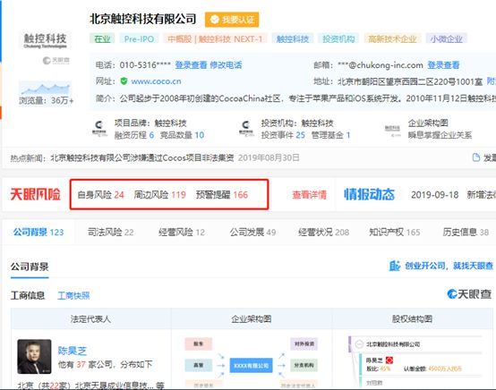Click the 我要认证 certification button

point(232,20)
